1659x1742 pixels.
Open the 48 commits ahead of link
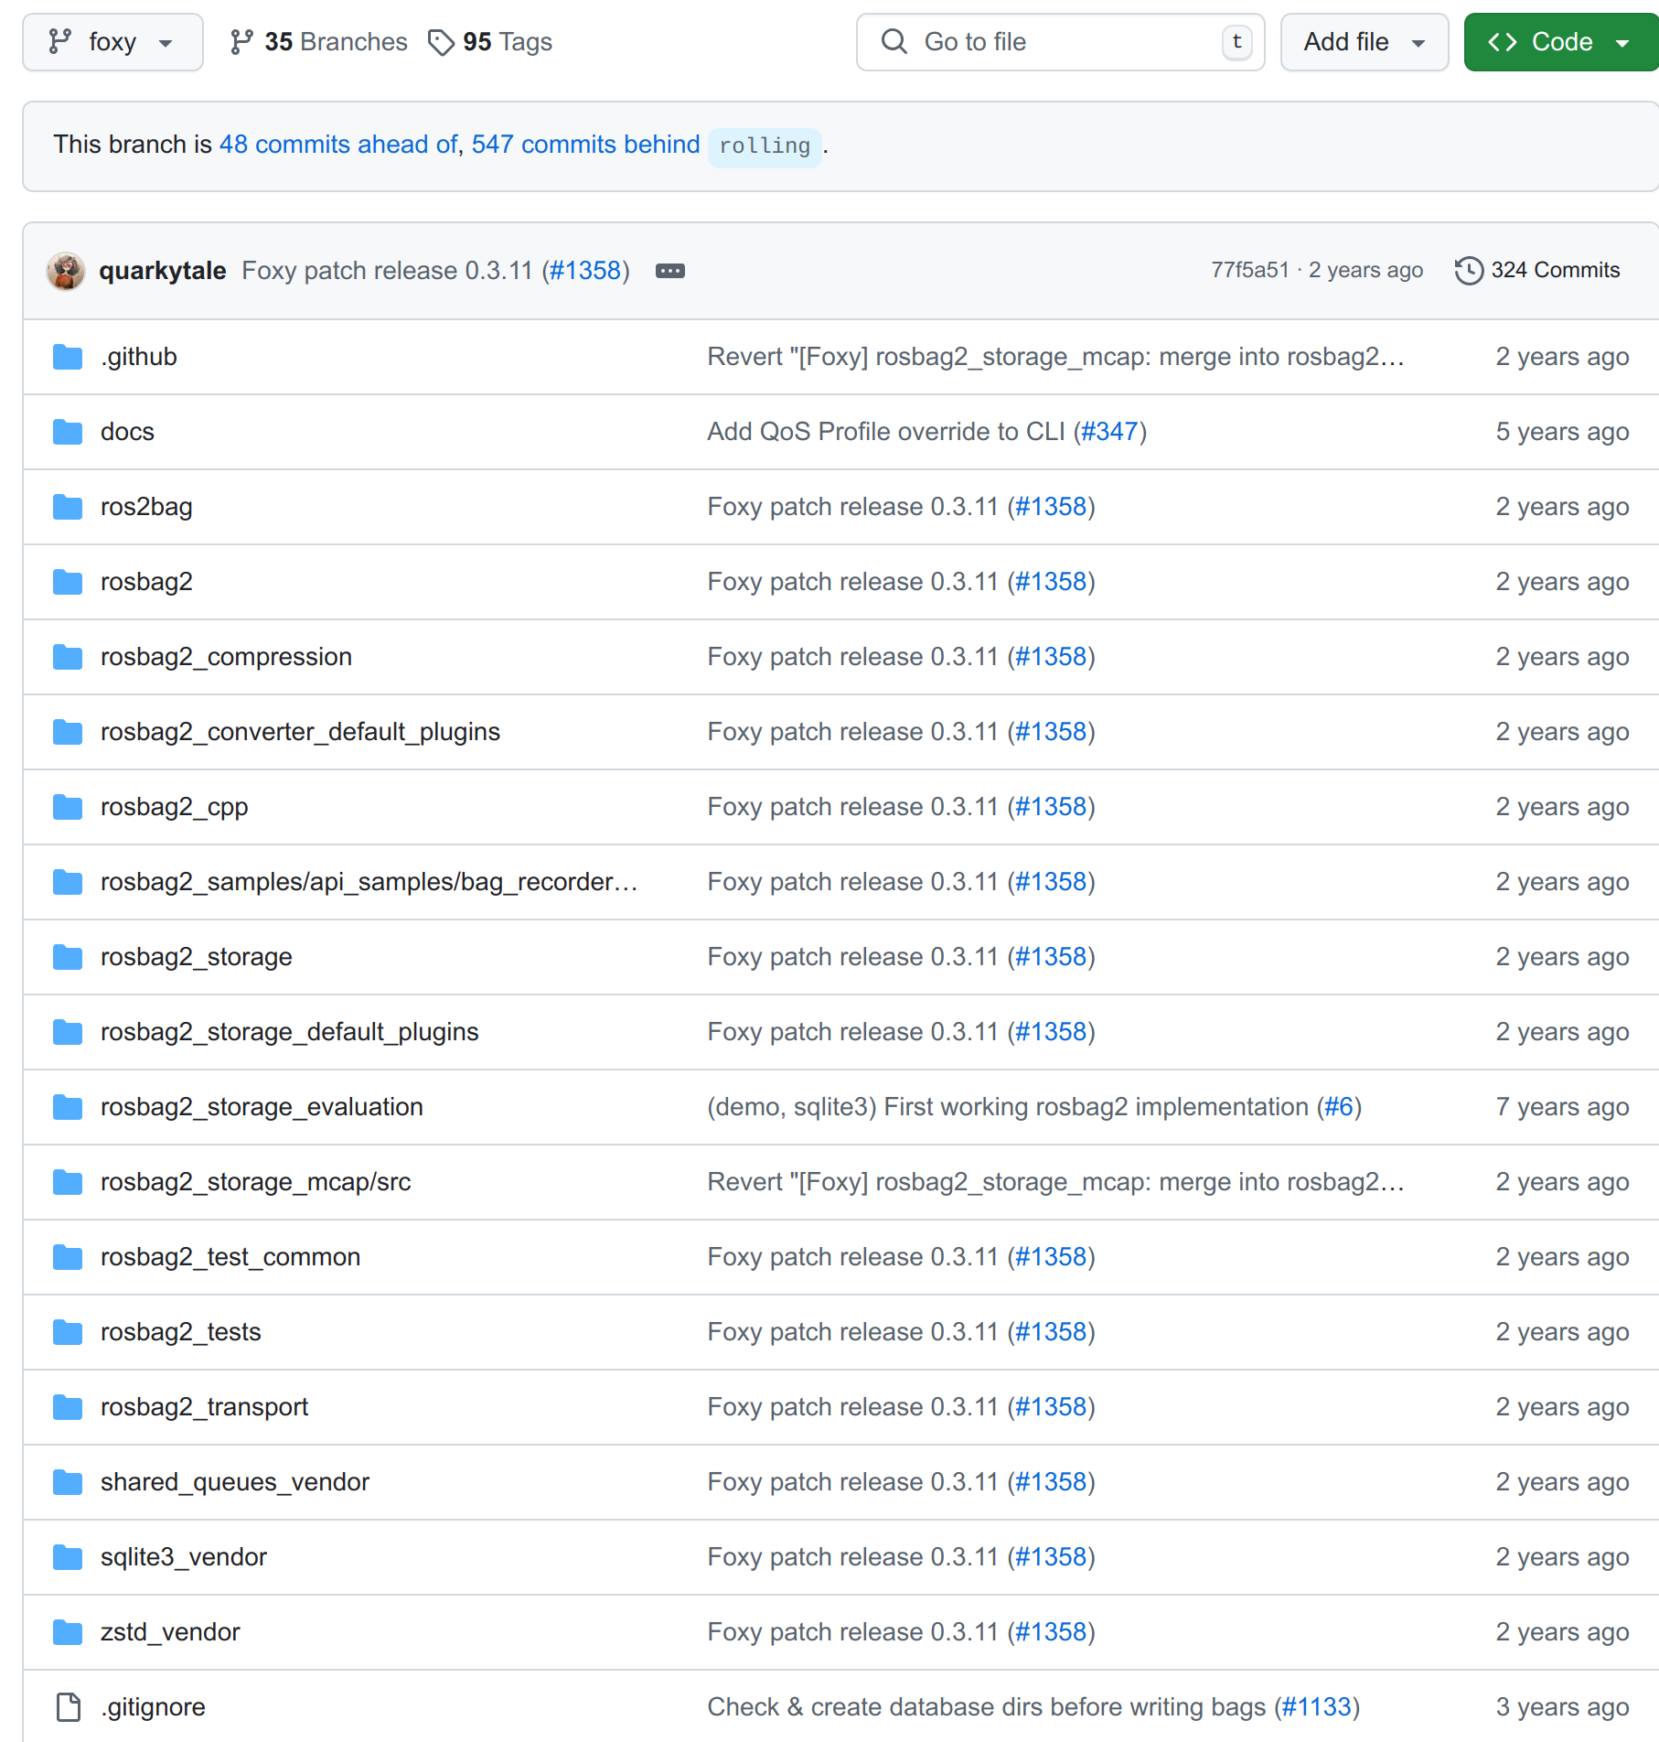[337, 145]
